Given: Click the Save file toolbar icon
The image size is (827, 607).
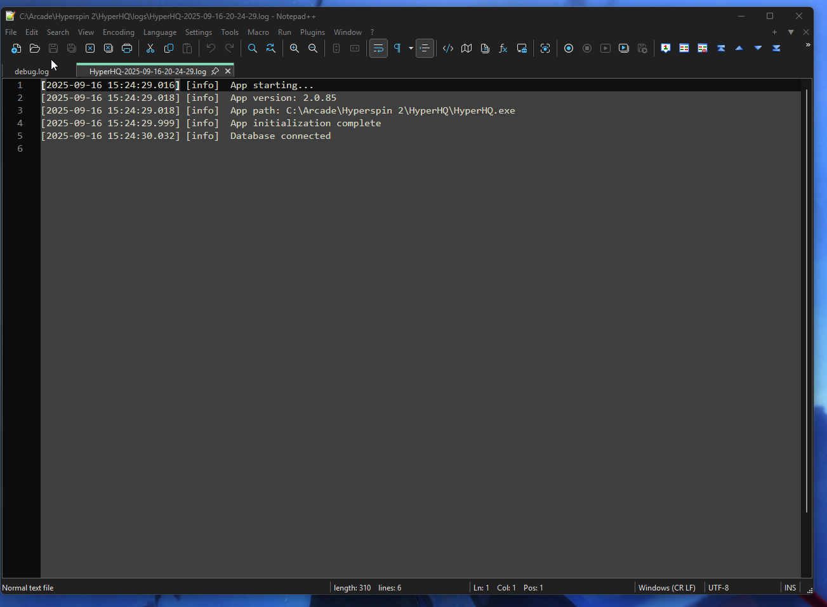Looking at the screenshot, I should (53, 48).
